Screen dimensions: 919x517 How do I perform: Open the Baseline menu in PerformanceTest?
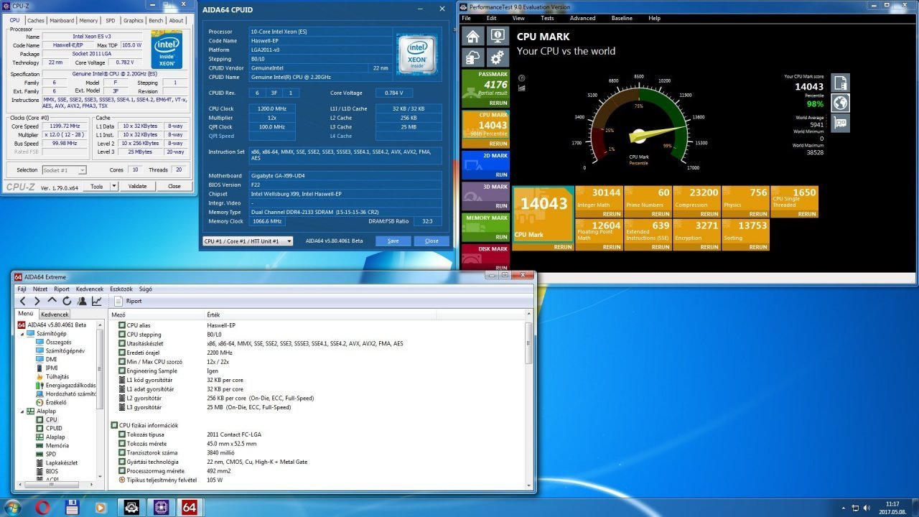pyautogui.click(x=622, y=18)
